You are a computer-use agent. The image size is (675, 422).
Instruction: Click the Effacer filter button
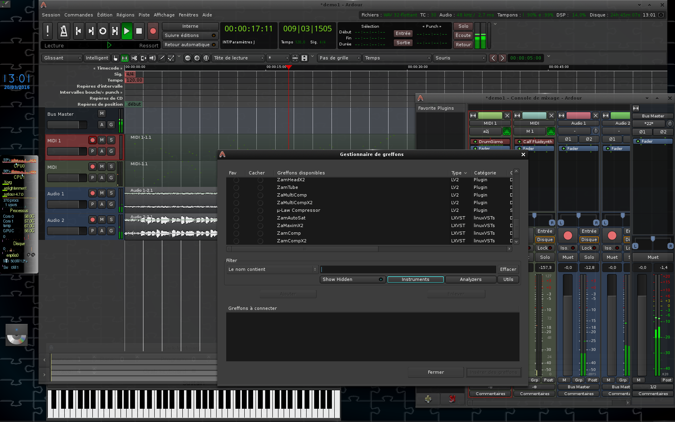click(x=508, y=269)
